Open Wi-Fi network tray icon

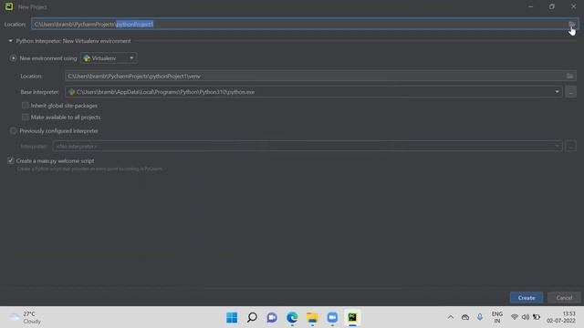(515, 317)
